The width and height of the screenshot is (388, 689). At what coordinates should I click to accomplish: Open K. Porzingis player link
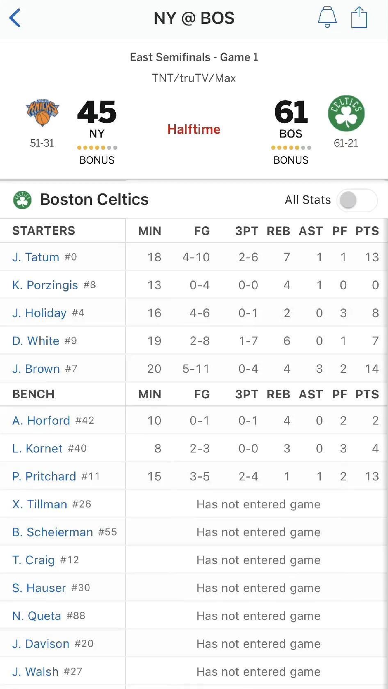(45, 285)
